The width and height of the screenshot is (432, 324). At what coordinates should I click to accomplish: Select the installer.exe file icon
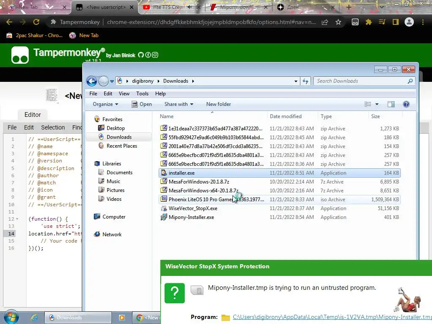coord(164,173)
